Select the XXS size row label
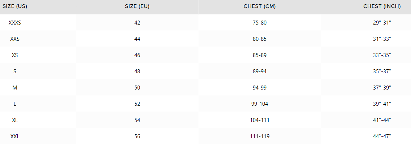 pos(15,39)
